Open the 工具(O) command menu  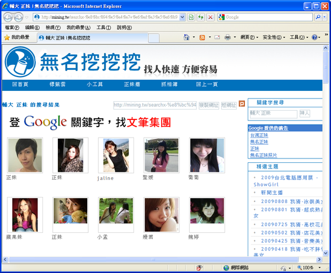tap(298, 37)
